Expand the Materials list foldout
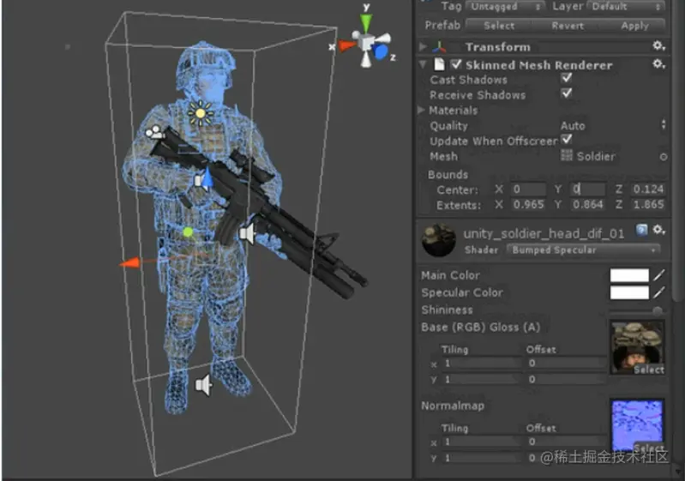Screen dimensions: 685x481 click(421, 110)
